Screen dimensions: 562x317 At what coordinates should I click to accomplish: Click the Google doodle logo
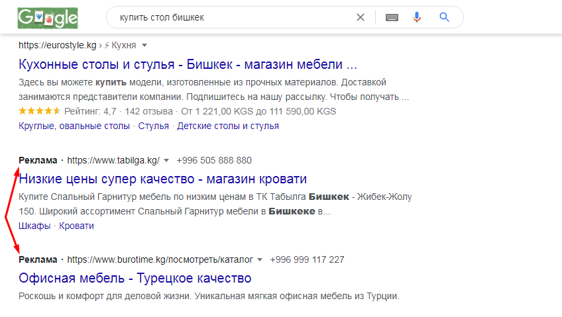[48, 19]
